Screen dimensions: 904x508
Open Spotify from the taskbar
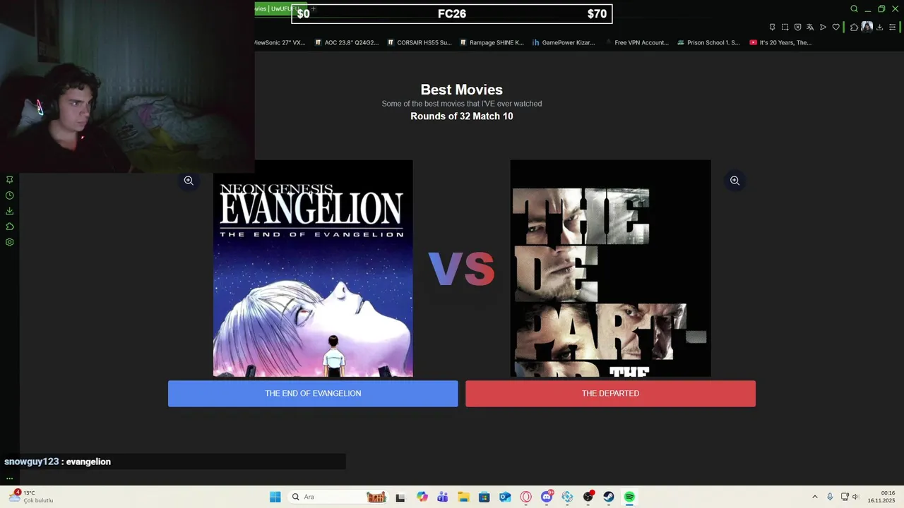pos(629,497)
